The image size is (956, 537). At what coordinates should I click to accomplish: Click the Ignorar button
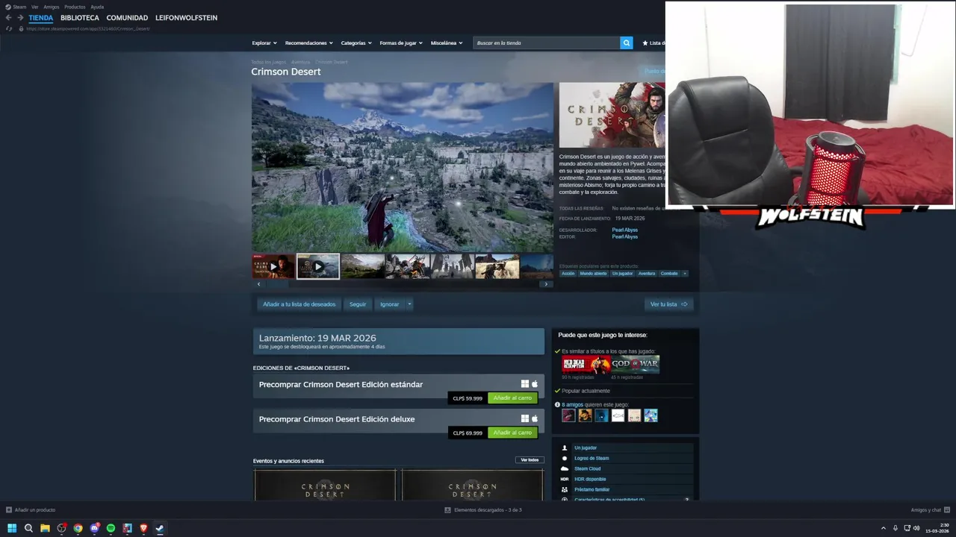coord(389,304)
